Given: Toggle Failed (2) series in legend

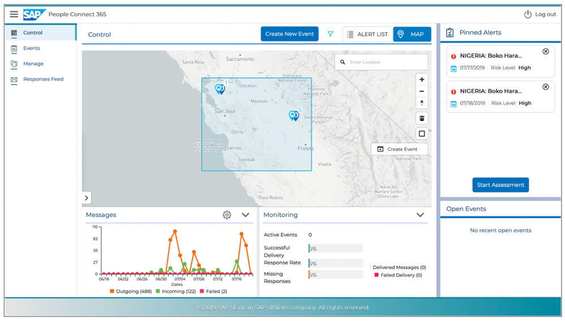Looking at the screenshot, I should 213,291.
